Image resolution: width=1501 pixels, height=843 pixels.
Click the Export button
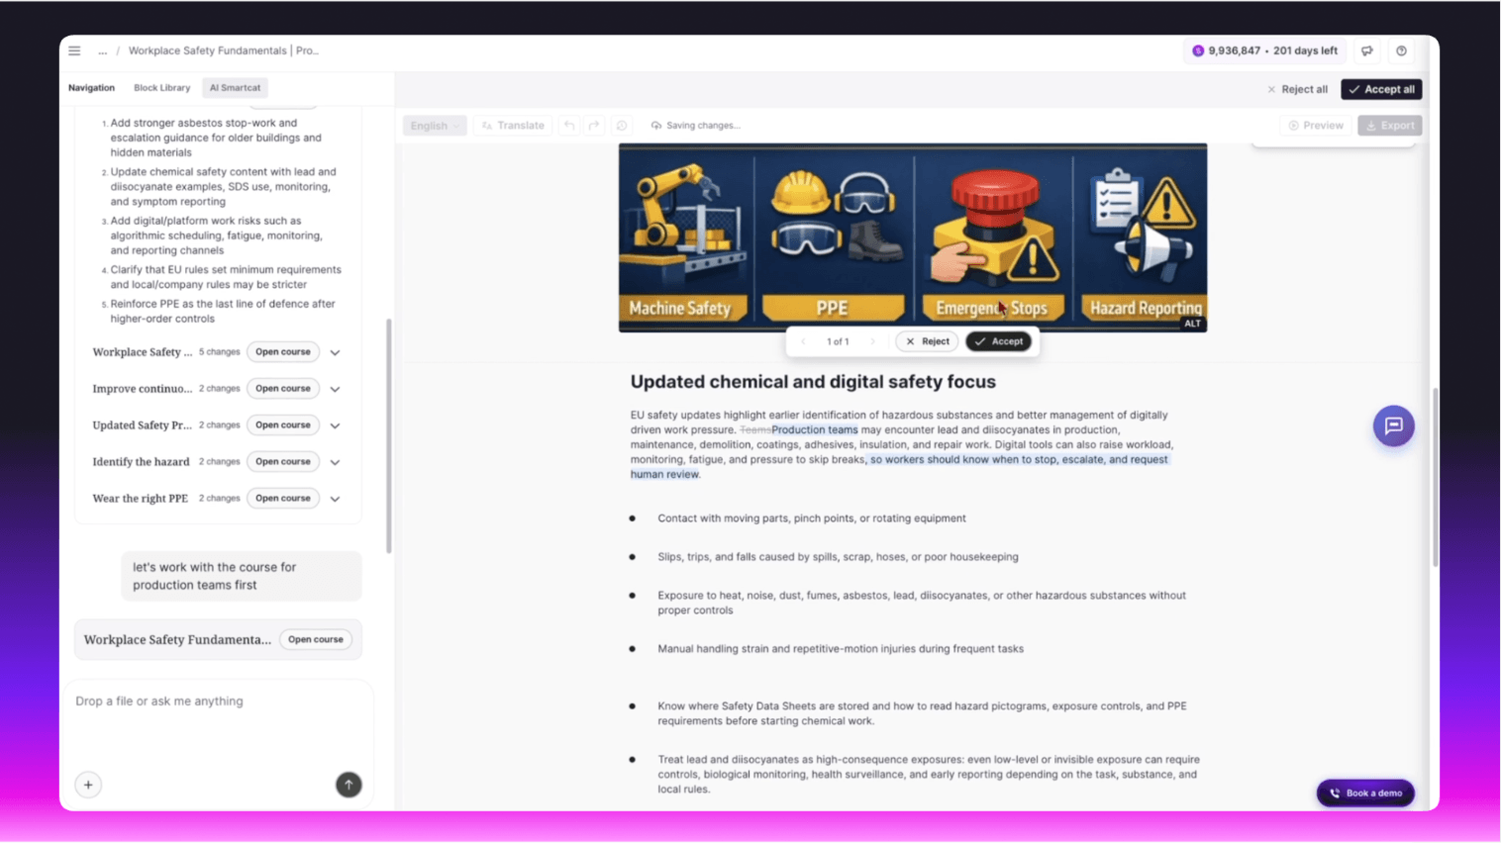(1389, 126)
